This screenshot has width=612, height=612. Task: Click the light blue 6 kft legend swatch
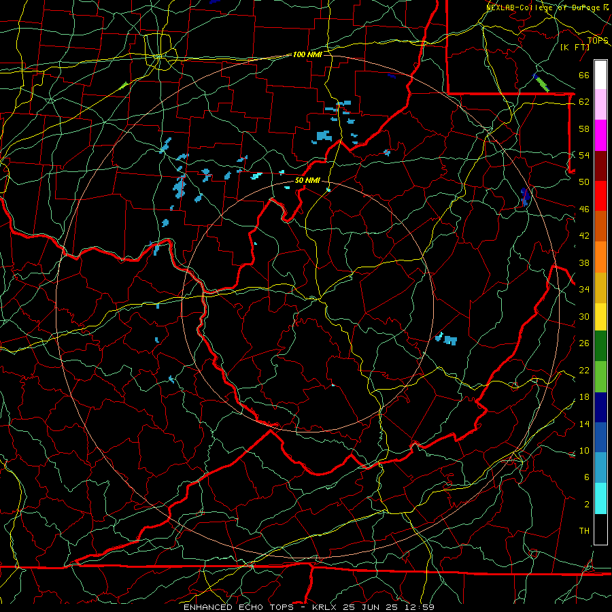[x=600, y=468]
